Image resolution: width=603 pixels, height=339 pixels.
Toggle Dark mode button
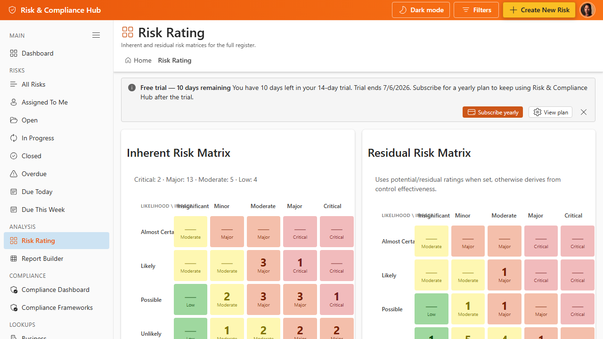pyautogui.click(x=421, y=10)
